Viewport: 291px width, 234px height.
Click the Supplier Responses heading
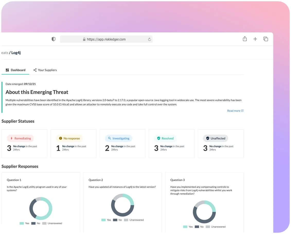pyautogui.click(x=20, y=167)
